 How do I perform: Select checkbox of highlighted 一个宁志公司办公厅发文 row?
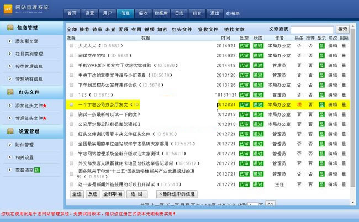tap(71, 104)
